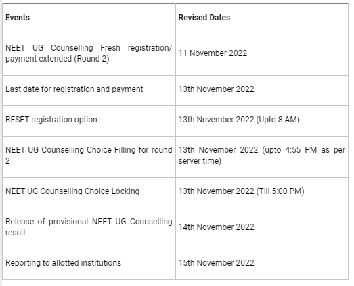
Task: Click the 14th November 2022 date
Action: tap(216, 227)
